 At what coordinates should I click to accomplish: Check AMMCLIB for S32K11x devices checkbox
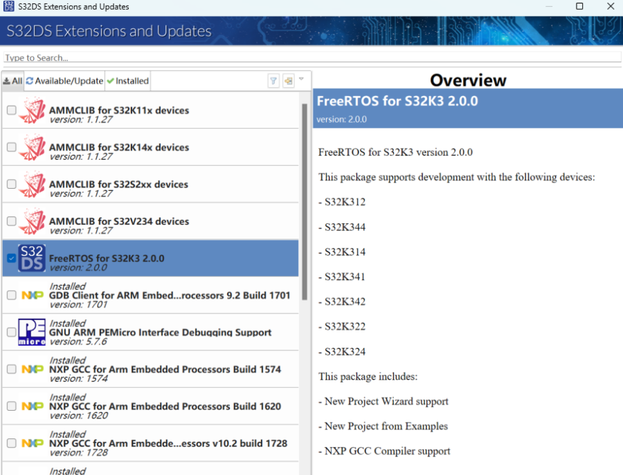coord(12,110)
